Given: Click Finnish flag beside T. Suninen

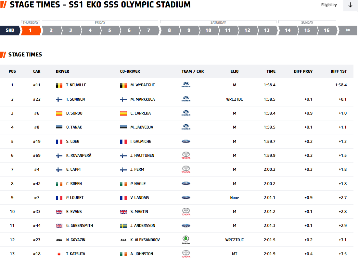Looking at the screenshot, I should click(59, 99).
